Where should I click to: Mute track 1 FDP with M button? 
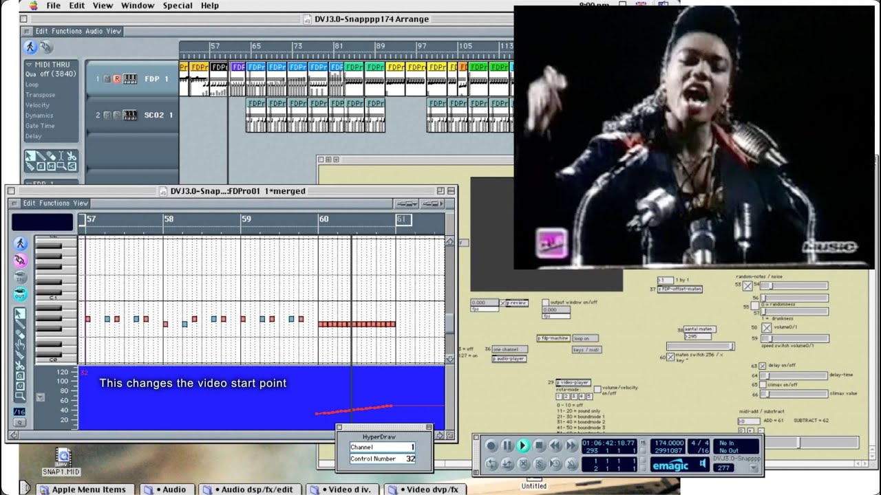107,79
